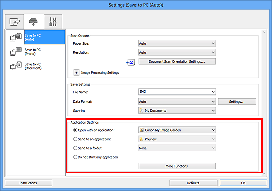The width and height of the screenshot is (272, 191).
Task: Click the Save to PC (Document) icon
Action: [16, 66]
